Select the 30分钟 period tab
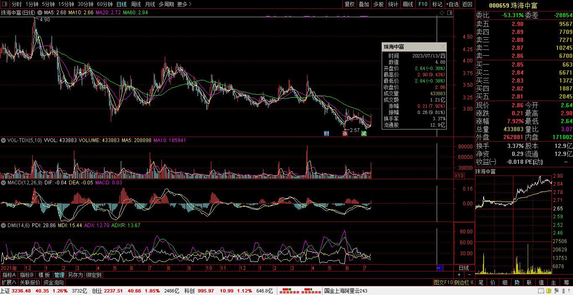Screen dimensions: 573x295 point(86,4)
